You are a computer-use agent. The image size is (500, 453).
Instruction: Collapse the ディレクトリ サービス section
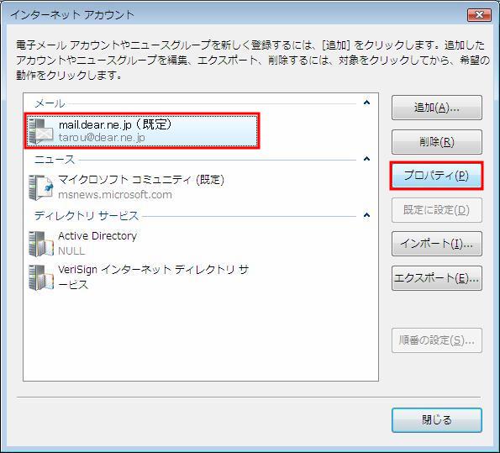coord(366,215)
